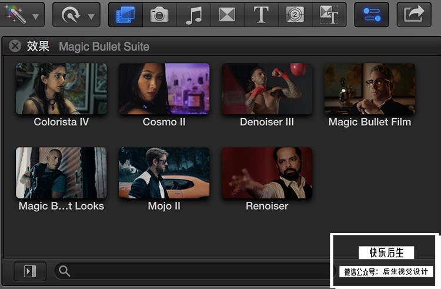Image resolution: width=441 pixels, height=289 pixels.
Task: Click the Renoiser label
Action: click(x=267, y=206)
